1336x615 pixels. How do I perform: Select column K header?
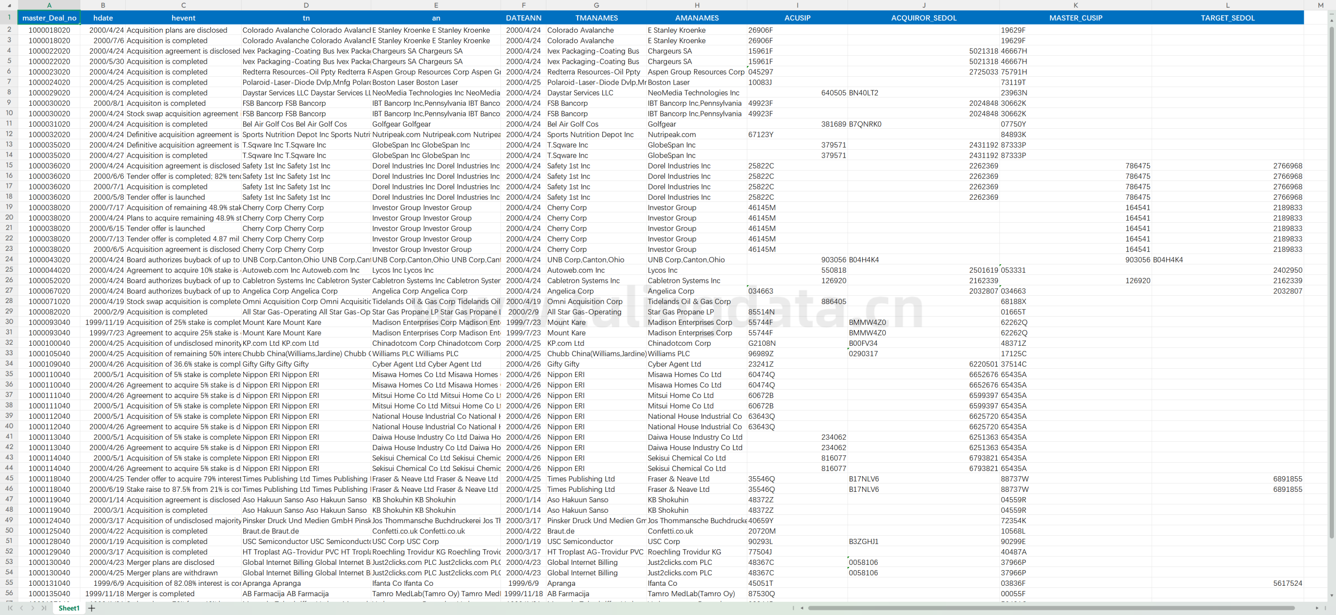[x=1076, y=5]
